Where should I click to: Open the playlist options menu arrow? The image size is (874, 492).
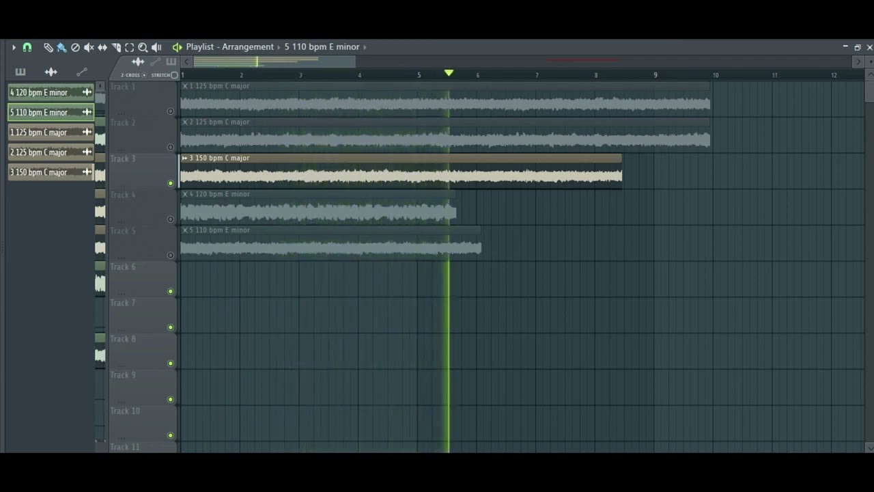(14, 47)
